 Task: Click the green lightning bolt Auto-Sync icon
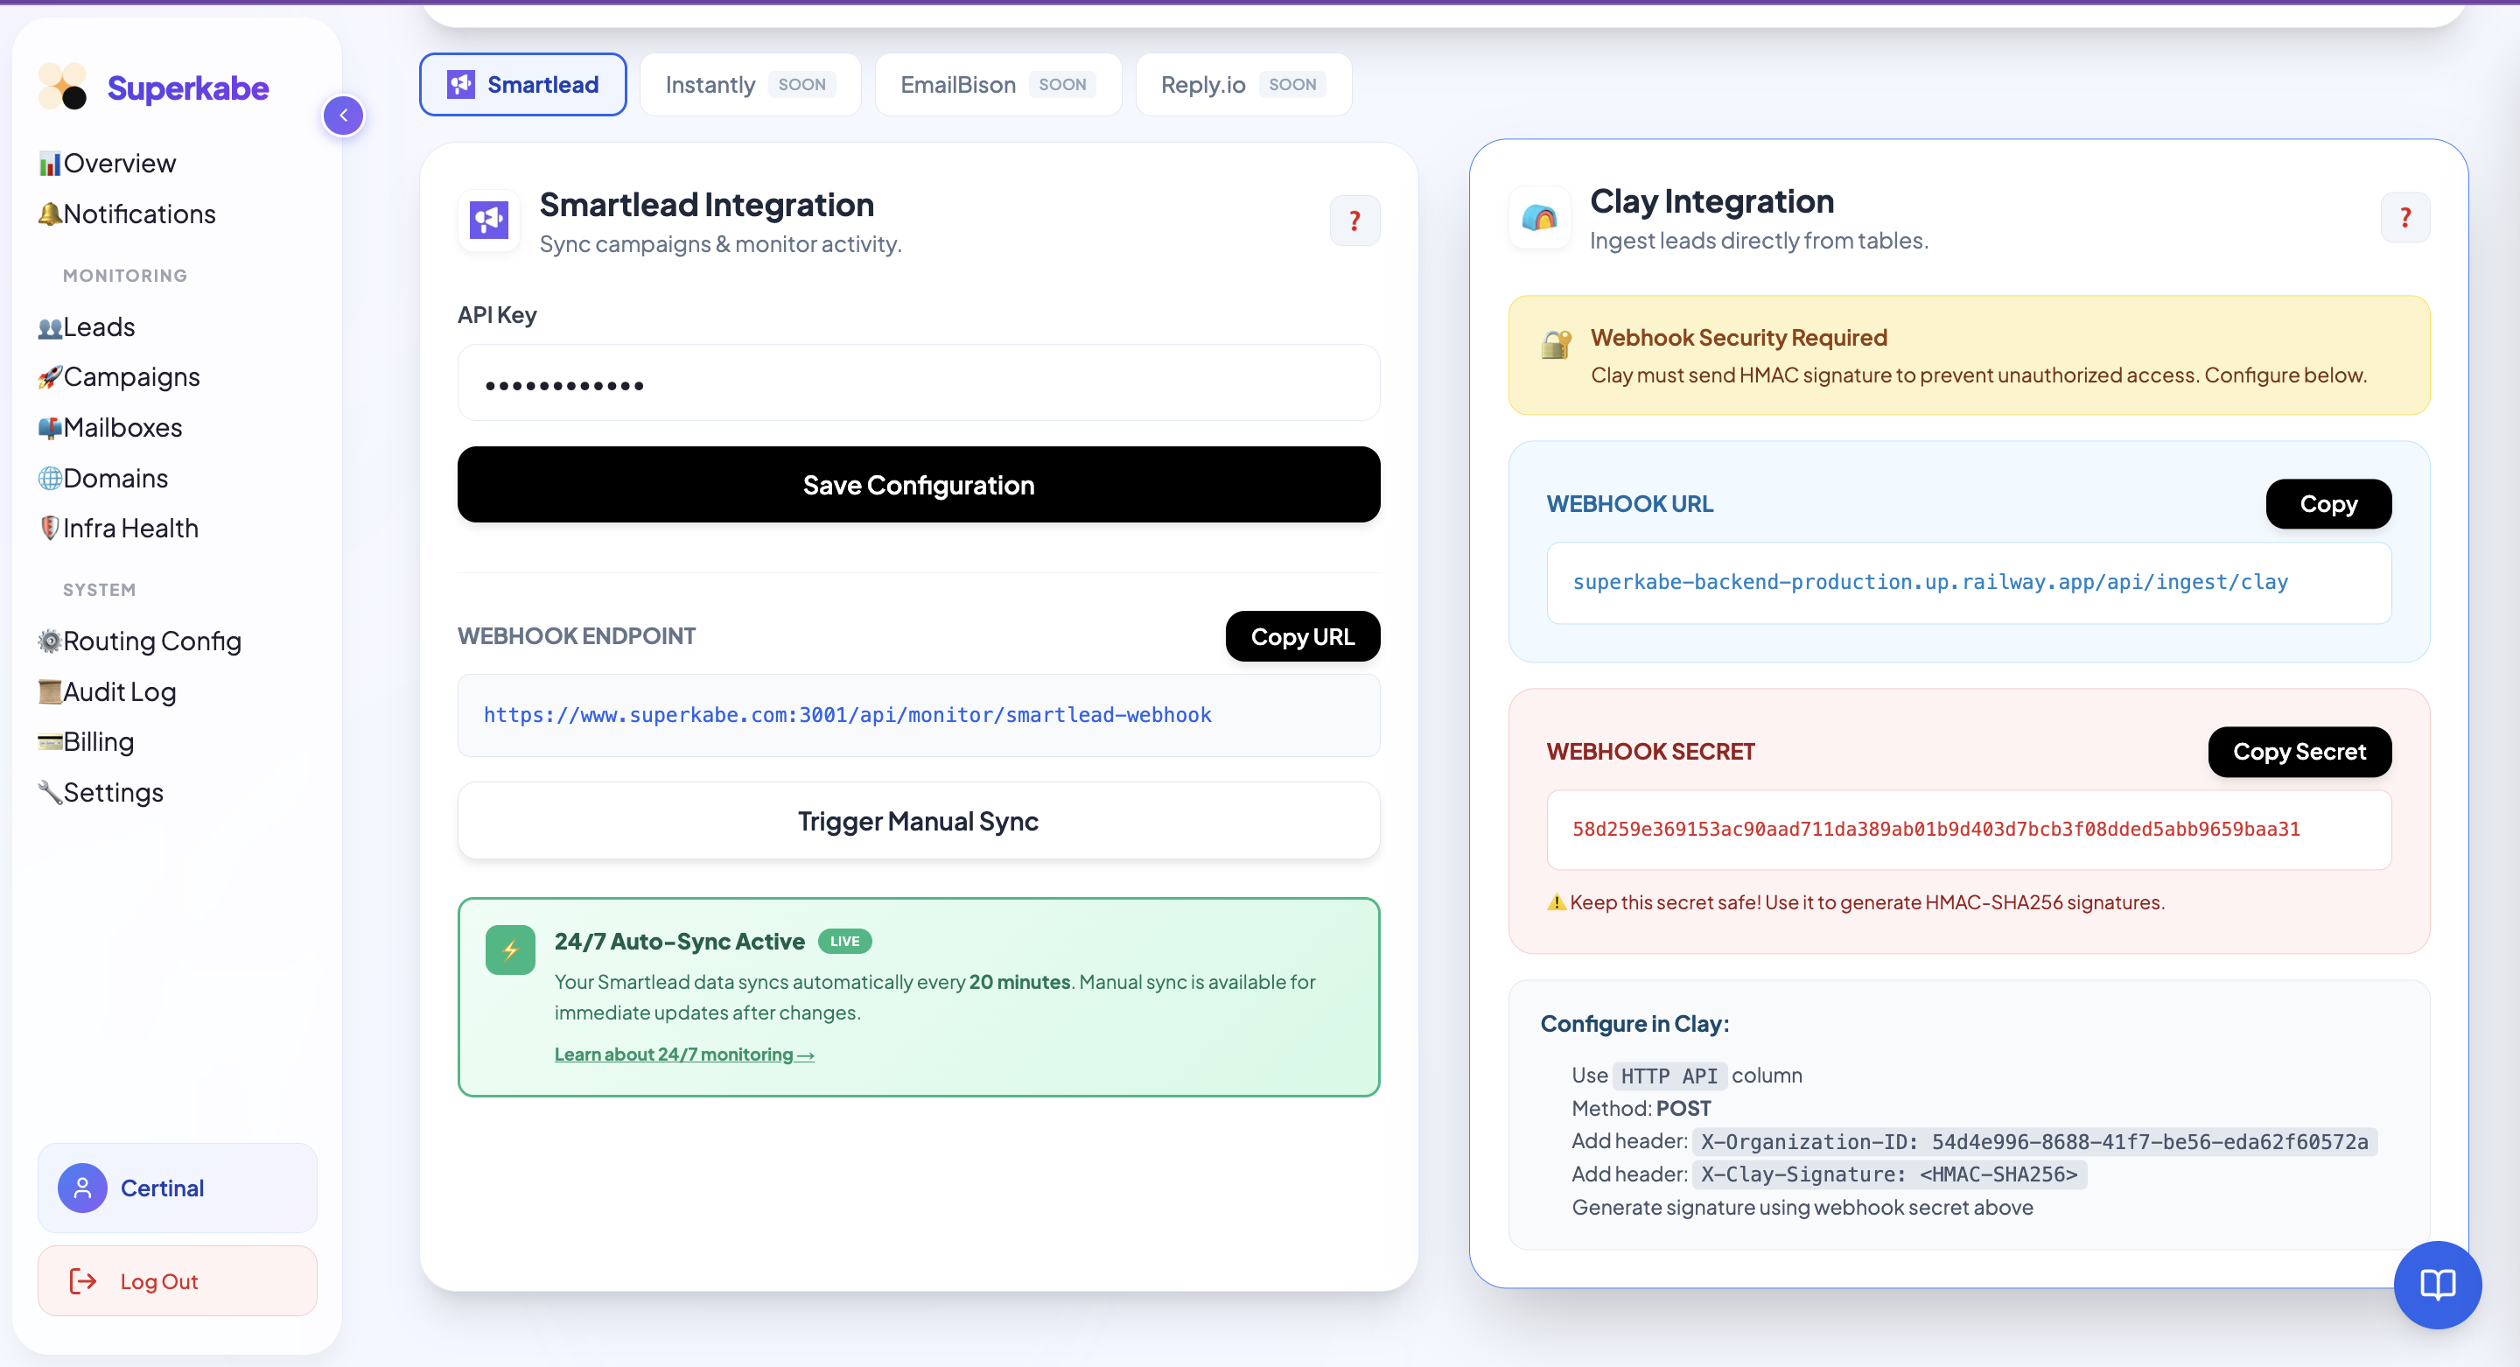tap(509, 950)
